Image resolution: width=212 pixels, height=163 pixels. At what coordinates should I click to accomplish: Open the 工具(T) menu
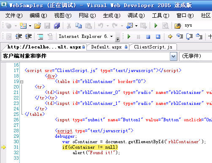tap(161, 16)
